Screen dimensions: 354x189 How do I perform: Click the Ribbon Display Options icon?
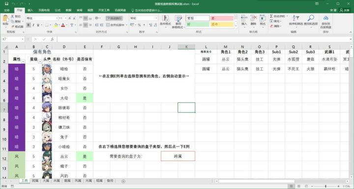[317, 4]
